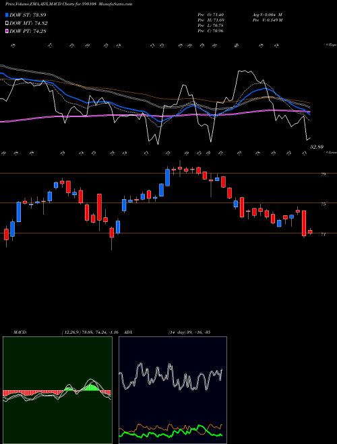The image size is (337, 444).
Task: Click the 'MACD:' panel label
Action: pyautogui.click(x=20, y=332)
